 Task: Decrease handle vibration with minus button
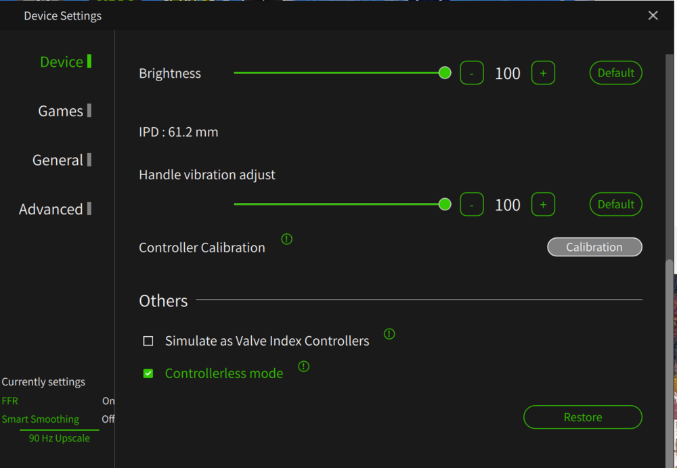click(x=472, y=204)
